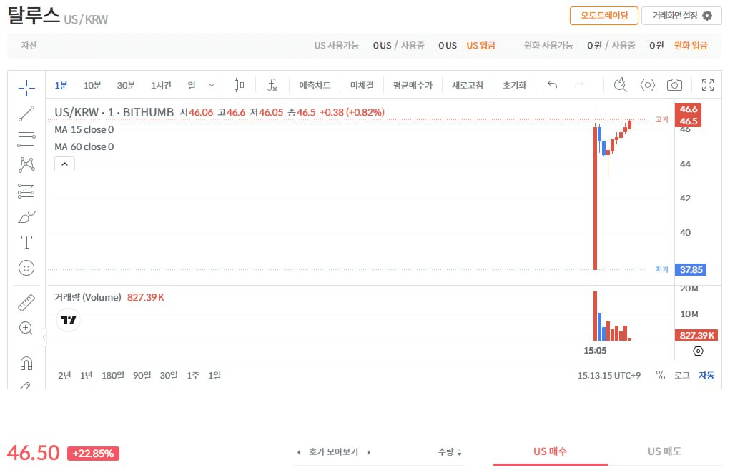The image size is (730, 470).
Task: Open time axis settings icon
Action: point(698,351)
